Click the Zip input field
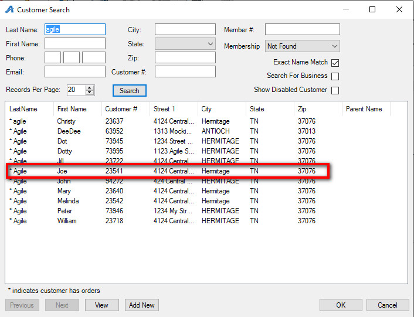 (185, 57)
